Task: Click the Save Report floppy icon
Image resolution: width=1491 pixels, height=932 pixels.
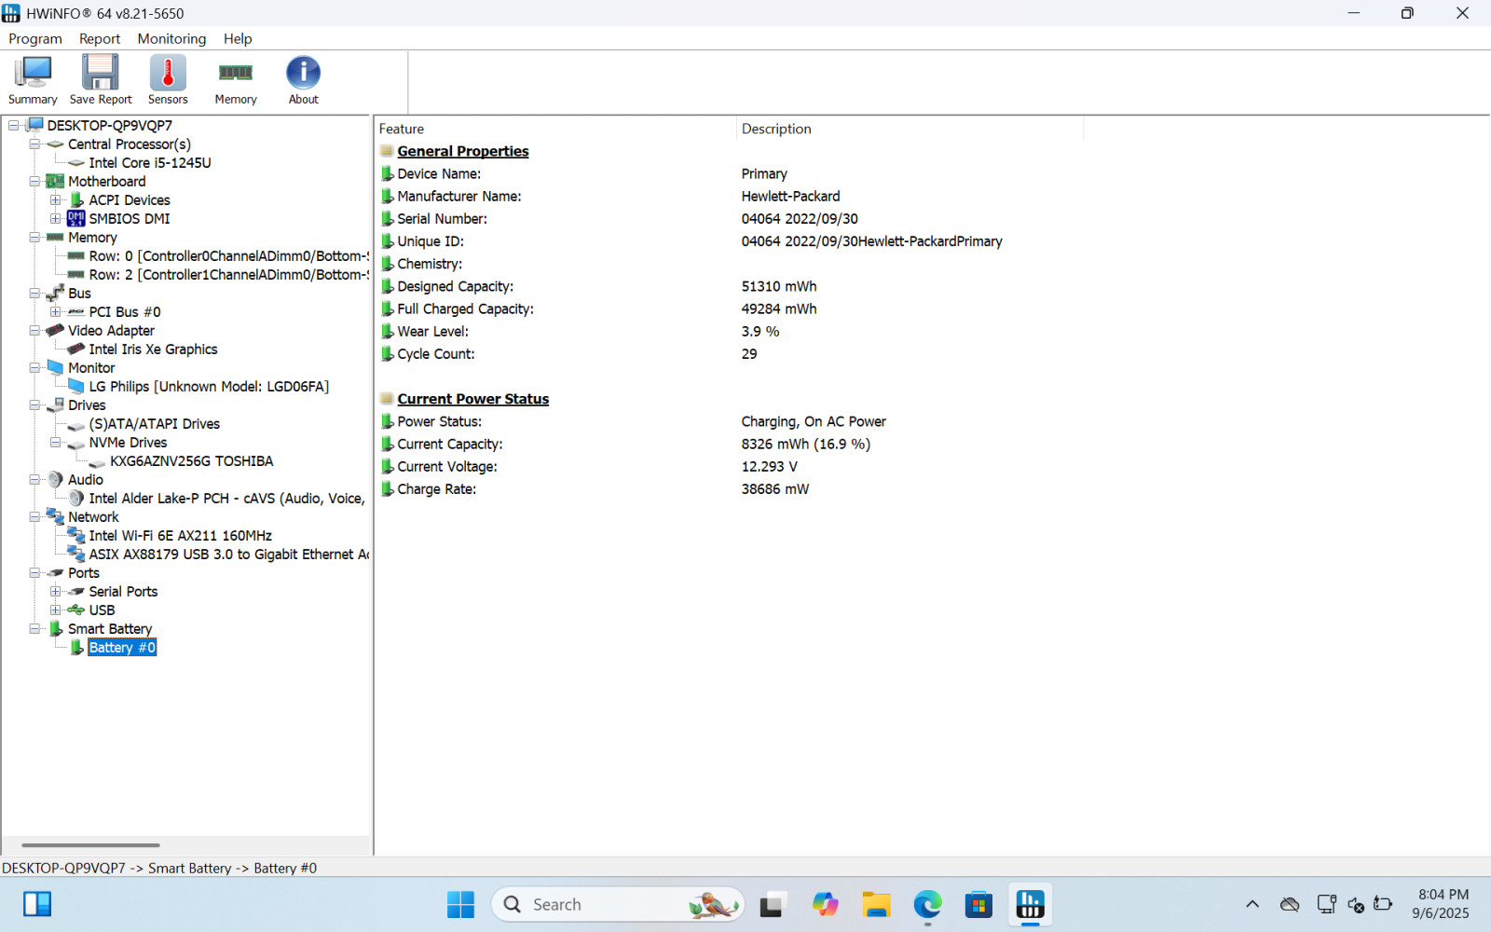Action: point(101,80)
